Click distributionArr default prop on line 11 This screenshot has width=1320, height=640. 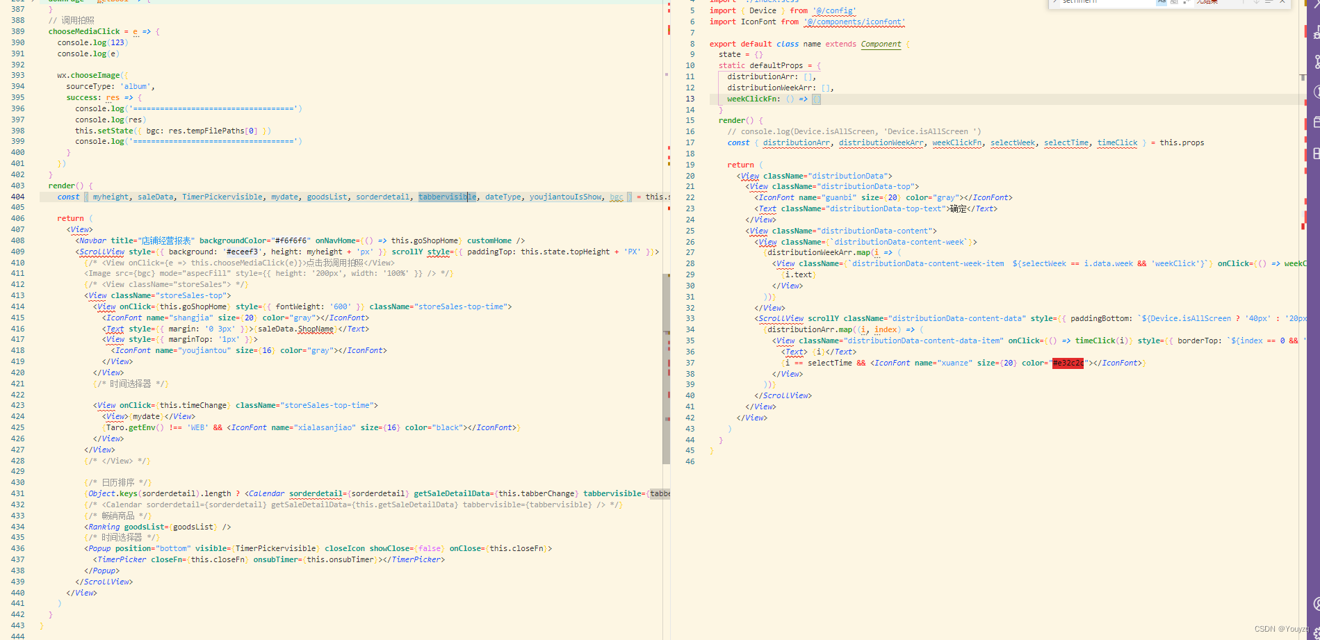(x=761, y=77)
